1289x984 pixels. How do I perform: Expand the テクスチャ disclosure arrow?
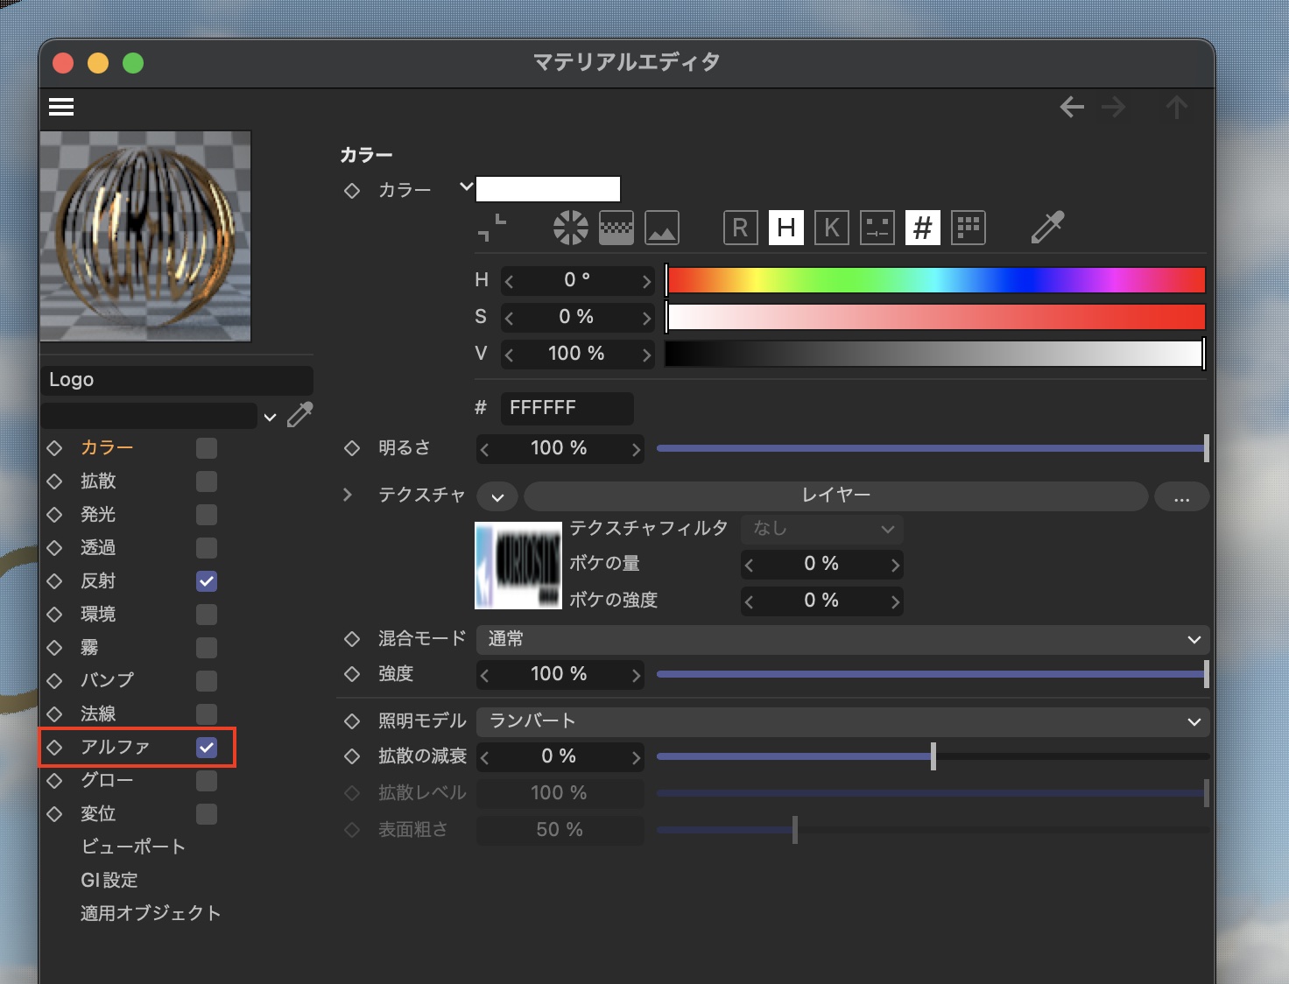pyautogui.click(x=348, y=496)
